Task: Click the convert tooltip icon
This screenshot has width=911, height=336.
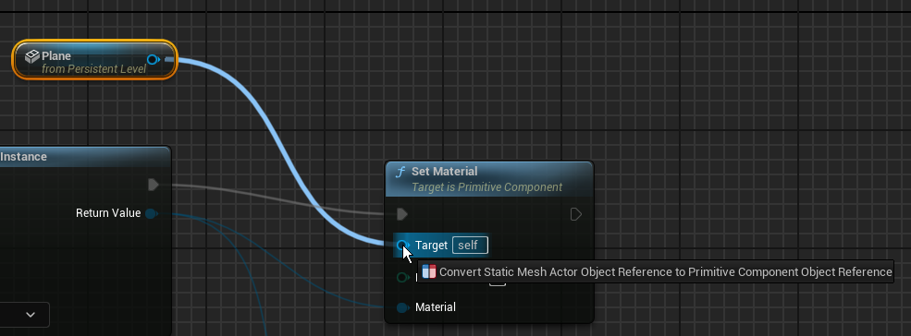Action: tap(429, 271)
